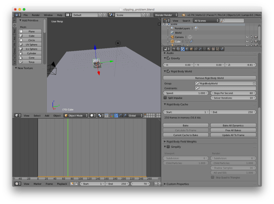Jump to first frame in timeline
Image resolution: width=274 pixels, height=204 pixels.
[156, 184]
